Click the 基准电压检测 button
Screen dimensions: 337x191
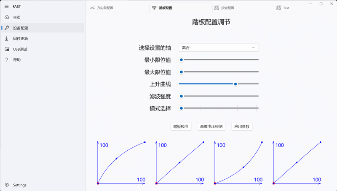pos(211,126)
